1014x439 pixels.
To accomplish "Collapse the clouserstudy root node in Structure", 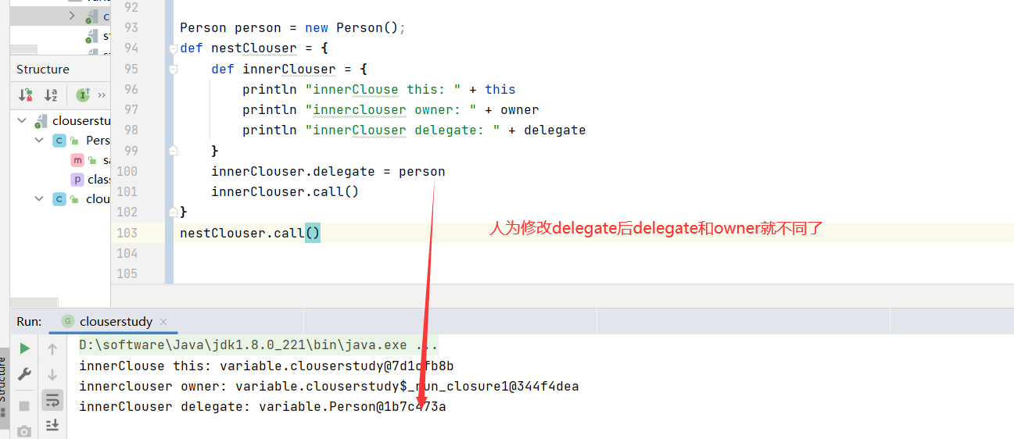I will coord(22,120).
